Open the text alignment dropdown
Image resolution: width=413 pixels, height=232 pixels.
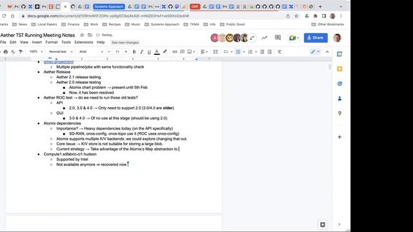click(204, 52)
